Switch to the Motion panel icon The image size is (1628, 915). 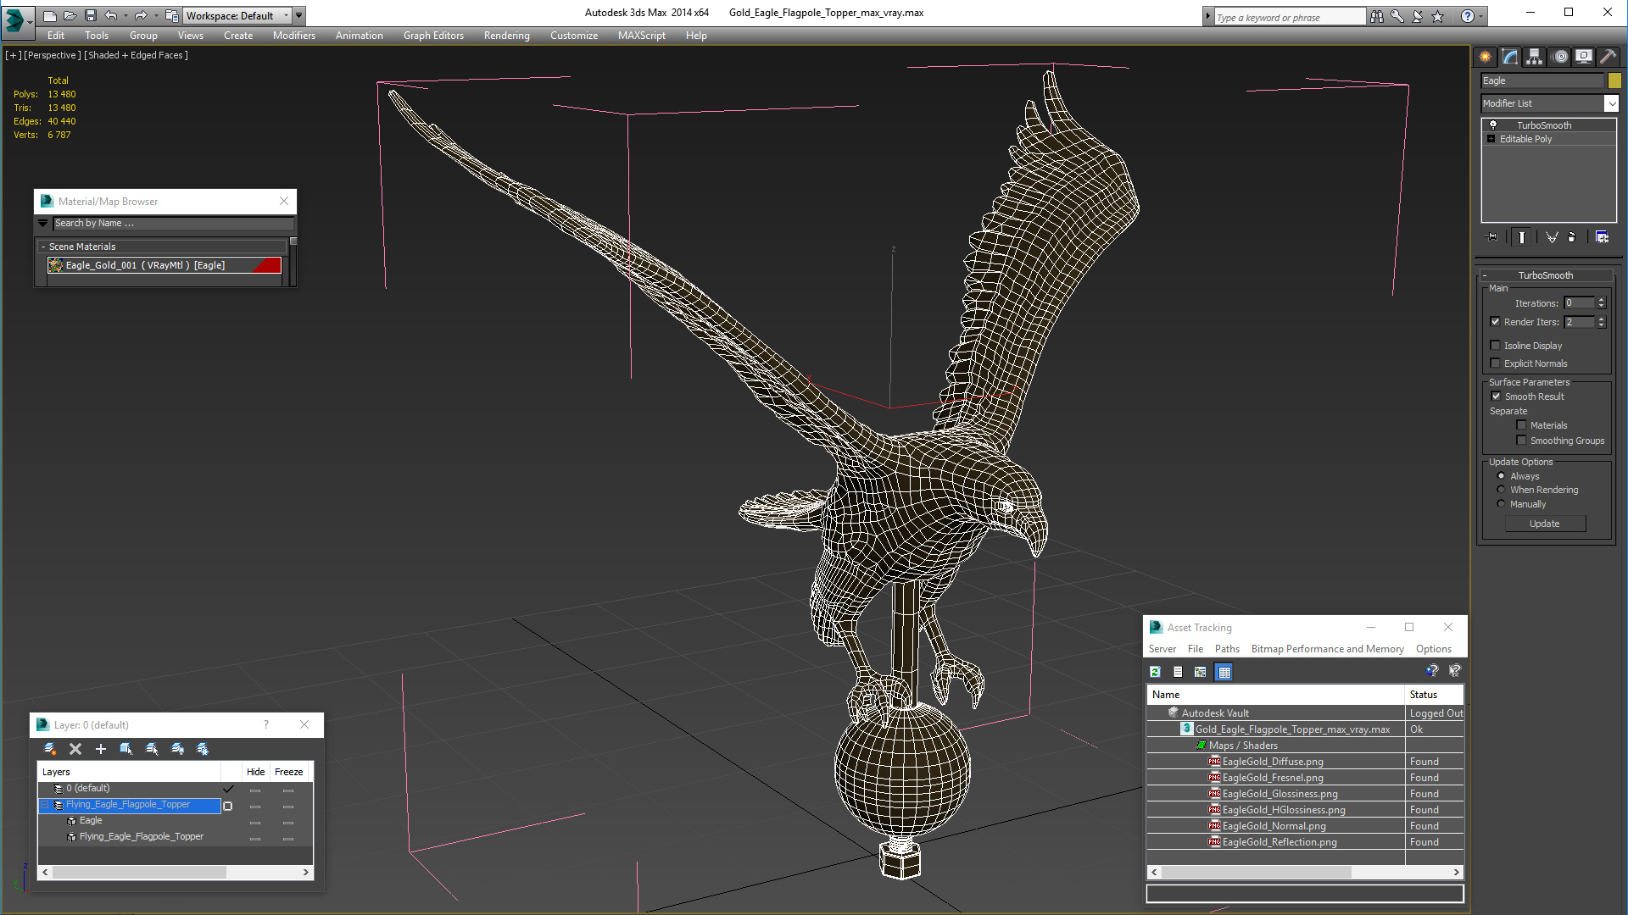pos(1560,57)
